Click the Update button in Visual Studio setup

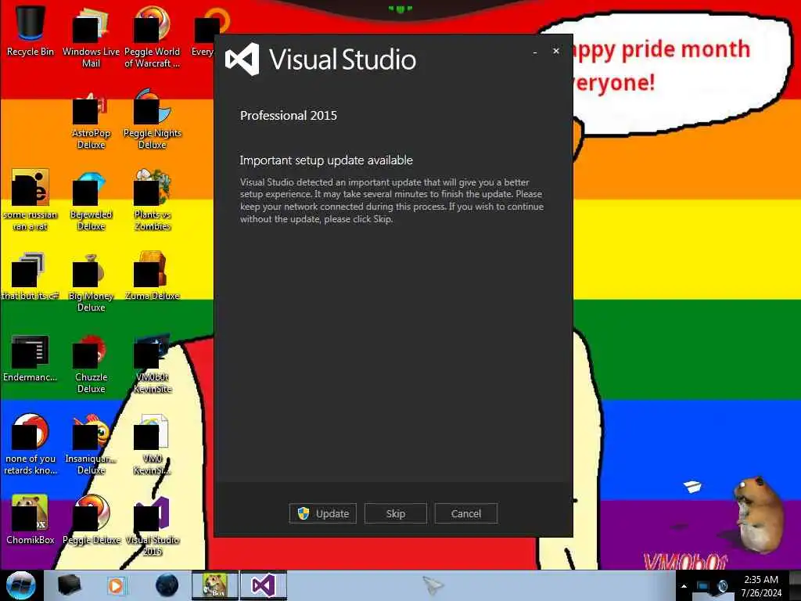click(x=322, y=513)
